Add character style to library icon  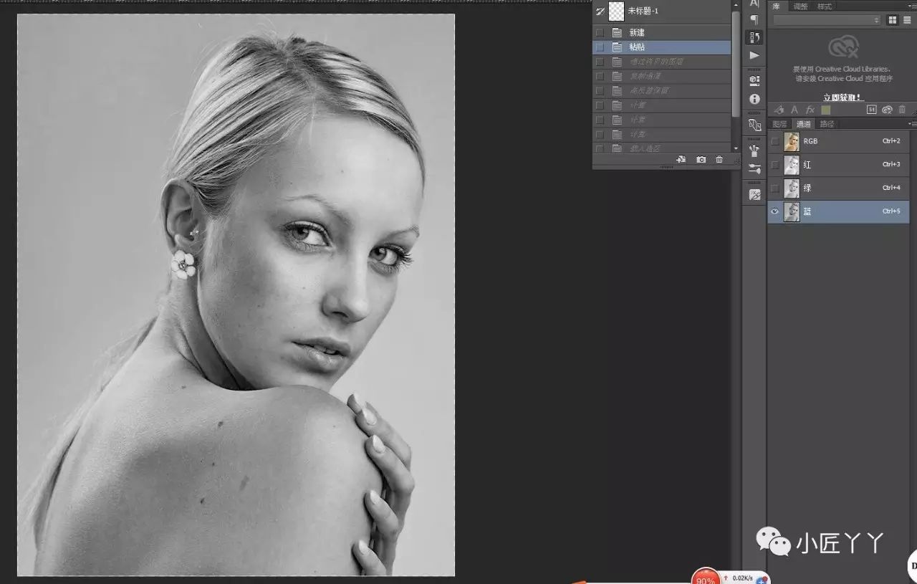click(x=794, y=110)
